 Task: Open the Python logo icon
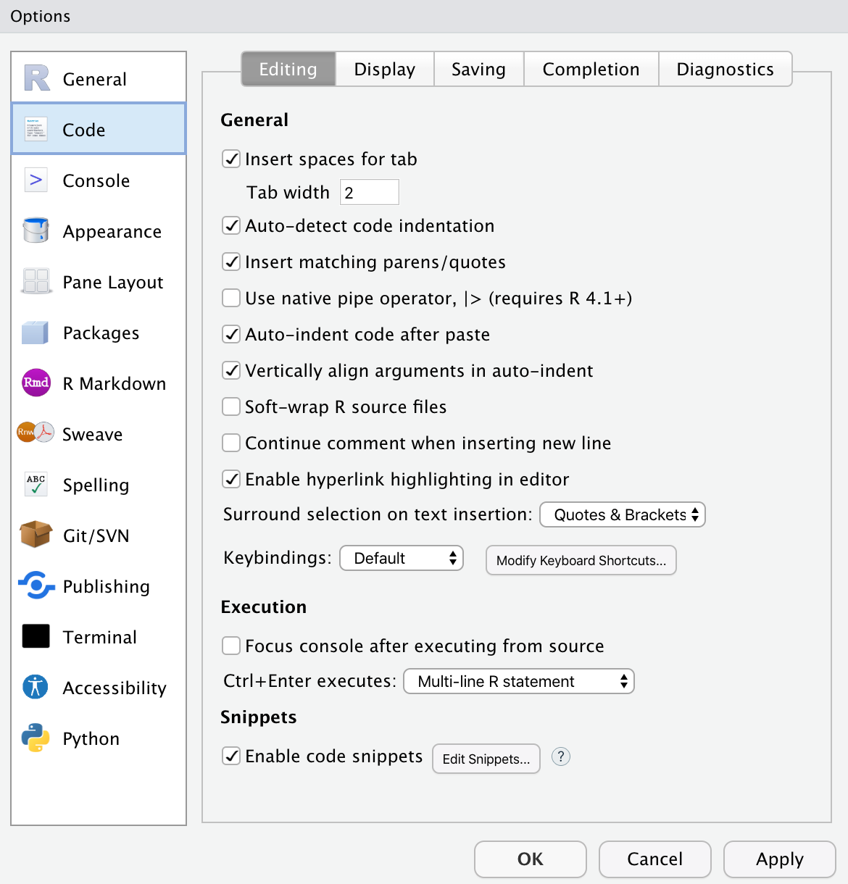[36, 738]
